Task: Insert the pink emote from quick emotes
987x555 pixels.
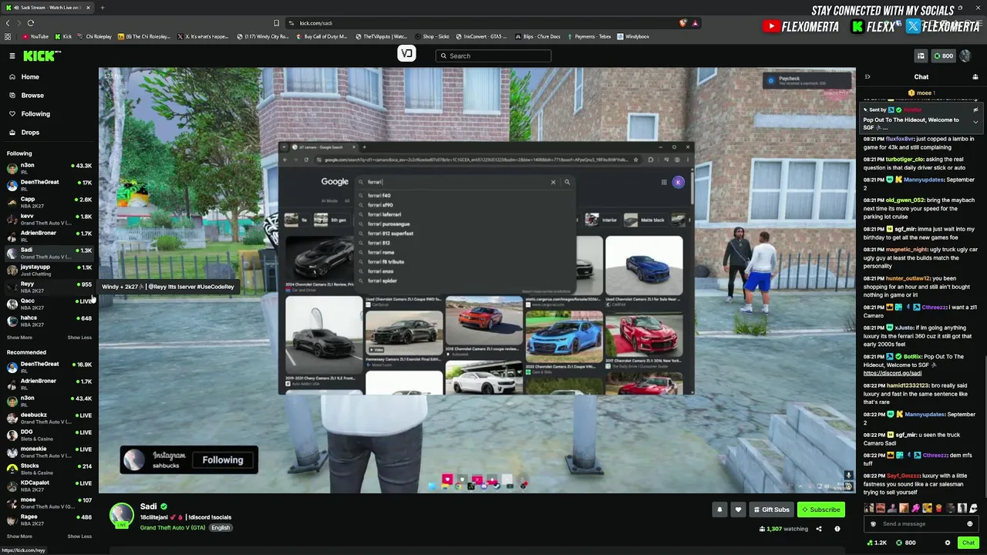Action: [915, 508]
